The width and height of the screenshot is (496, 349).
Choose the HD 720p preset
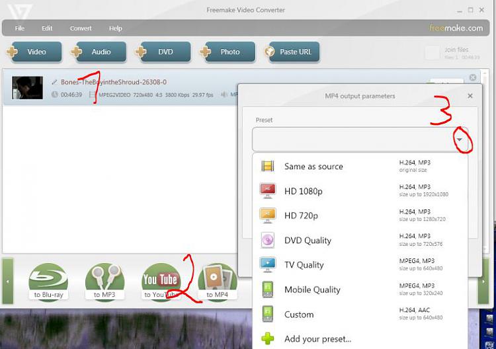pos(360,215)
